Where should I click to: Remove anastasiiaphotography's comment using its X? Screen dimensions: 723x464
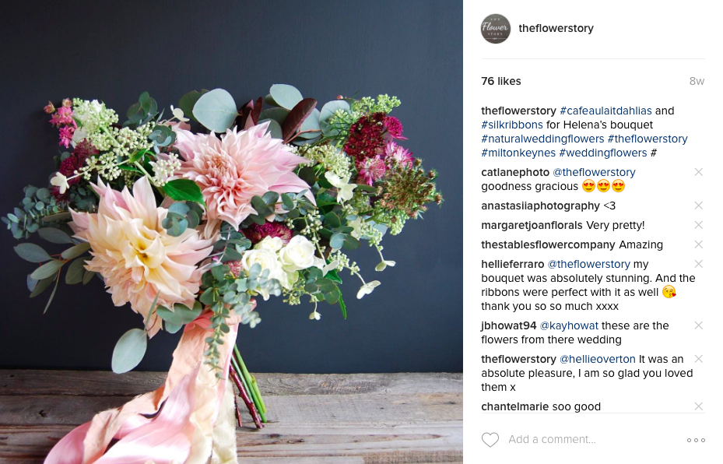tap(699, 206)
